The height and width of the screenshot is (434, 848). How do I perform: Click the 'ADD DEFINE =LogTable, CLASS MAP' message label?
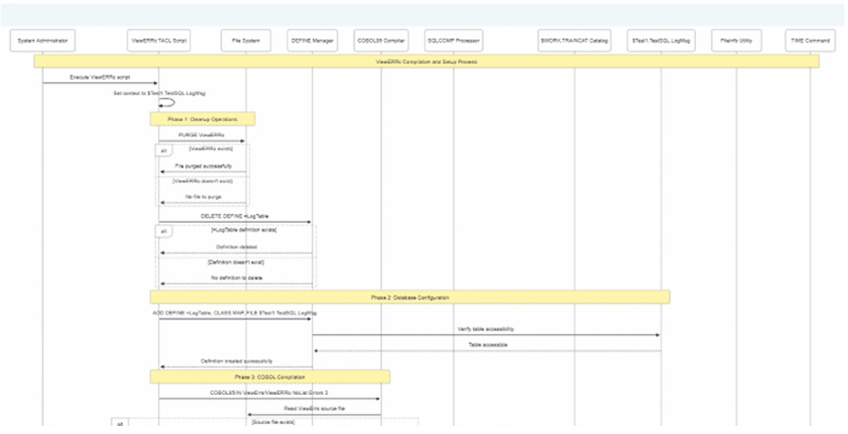pyautogui.click(x=235, y=313)
